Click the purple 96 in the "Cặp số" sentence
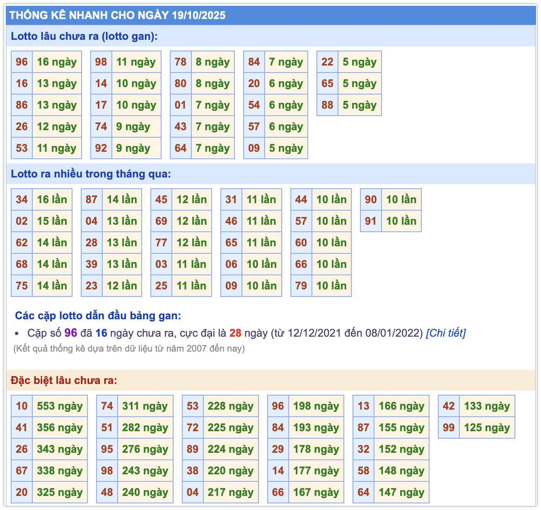Image resolution: width=541 pixels, height=510 pixels. (71, 333)
